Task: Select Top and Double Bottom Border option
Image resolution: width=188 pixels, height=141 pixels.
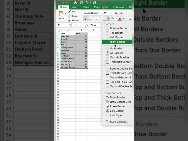Action: [x=117, y=86]
